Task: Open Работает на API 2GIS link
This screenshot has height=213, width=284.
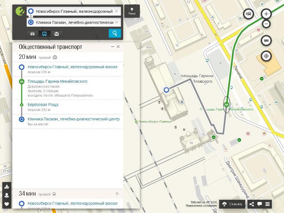Action: click(x=203, y=202)
